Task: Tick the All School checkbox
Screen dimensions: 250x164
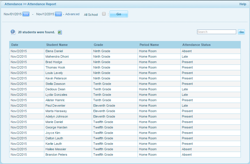Action: [104, 14]
